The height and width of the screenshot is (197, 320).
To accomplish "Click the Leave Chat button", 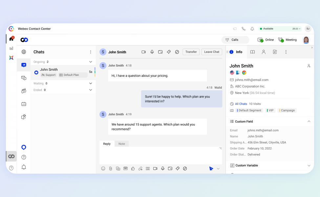I will (212, 52).
